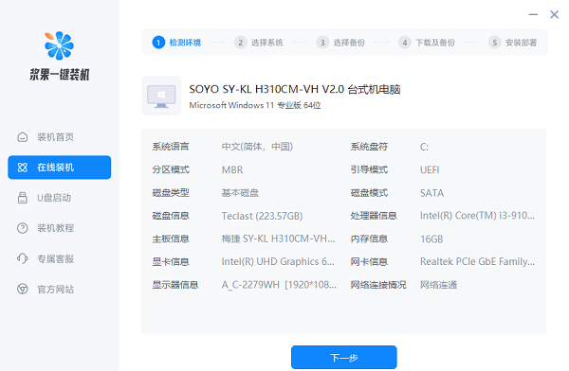Close the installer window
Screen dimensions: 569x371
(554, 14)
